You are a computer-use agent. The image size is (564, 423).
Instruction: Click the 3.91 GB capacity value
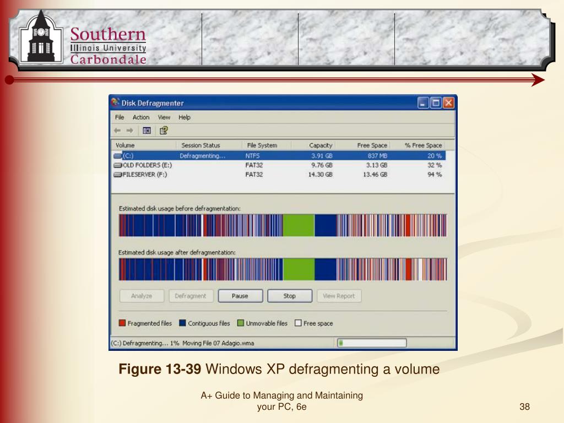click(322, 156)
